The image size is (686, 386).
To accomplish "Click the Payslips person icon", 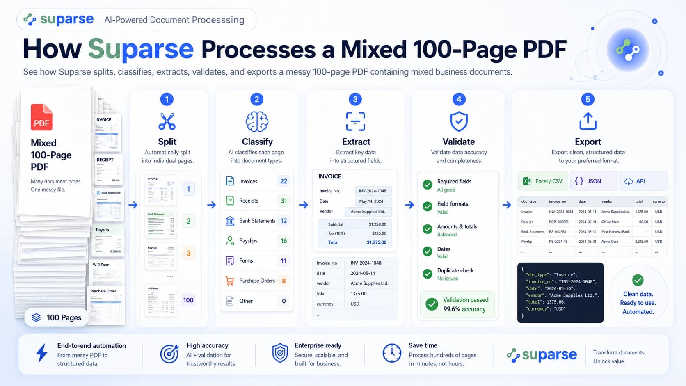I will (x=230, y=241).
